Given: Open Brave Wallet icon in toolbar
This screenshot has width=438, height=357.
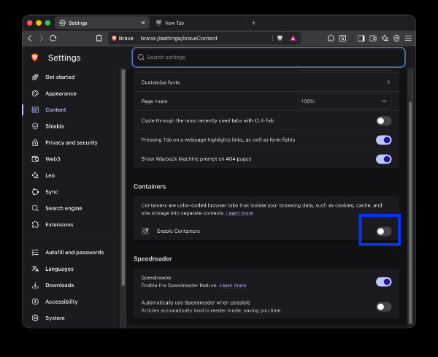Looking at the screenshot, I should point(373,38).
